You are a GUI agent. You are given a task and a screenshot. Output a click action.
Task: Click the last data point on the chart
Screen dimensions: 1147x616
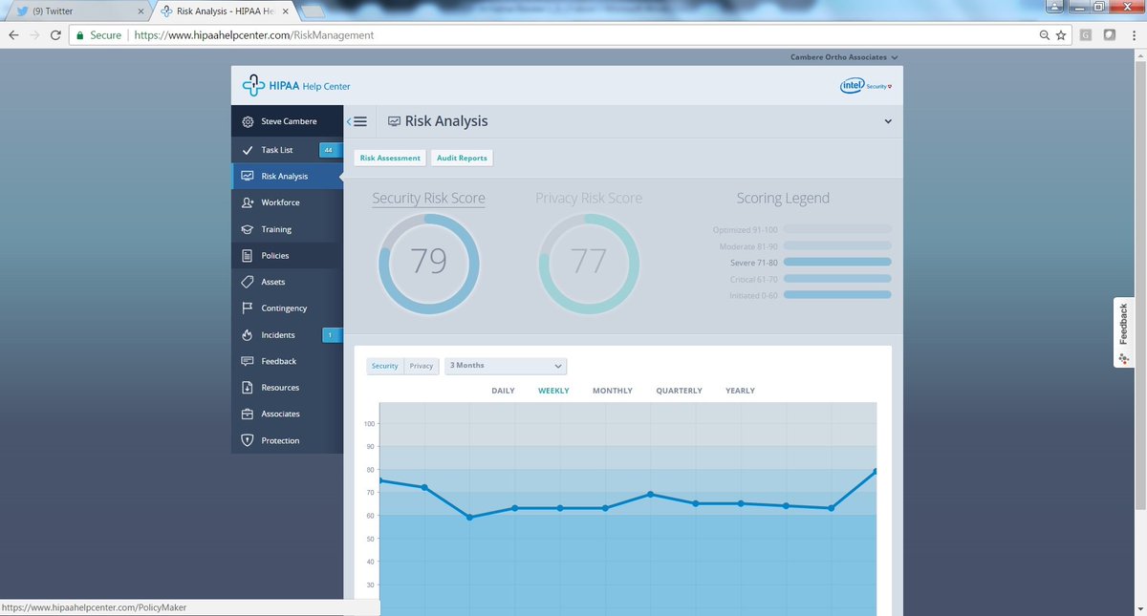pos(875,472)
